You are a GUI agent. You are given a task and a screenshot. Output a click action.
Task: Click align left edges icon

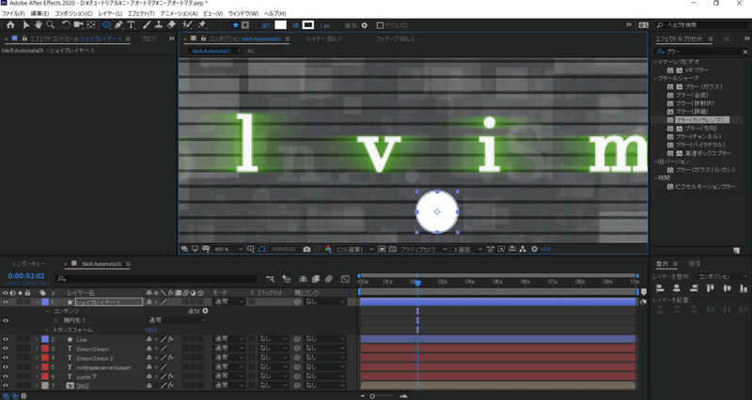click(x=660, y=288)
